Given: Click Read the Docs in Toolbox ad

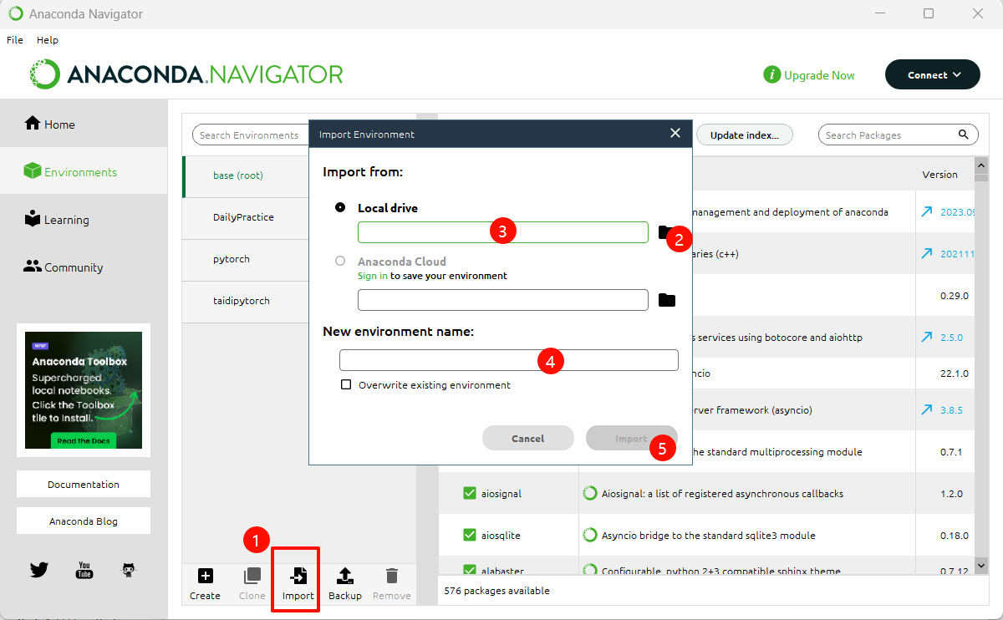Looking at the screenshot, I should pyautogui.click(x=84, y=440).
